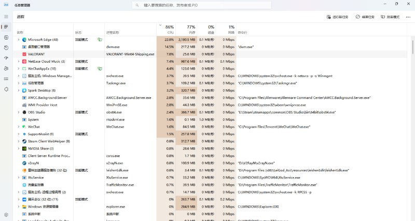Image resolution: width=415 pixels, height=221 pixels.
Task: Click the VALORANT process icon
Action: (x=24, y=54)
